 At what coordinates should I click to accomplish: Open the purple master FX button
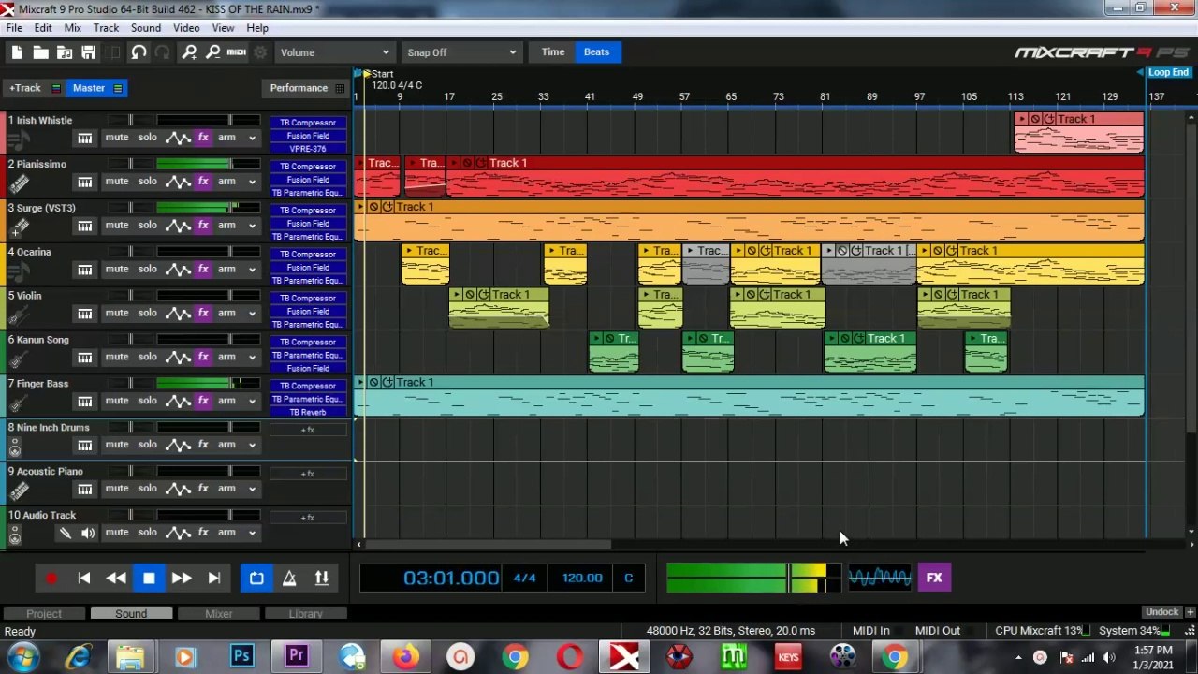point(934,579)
